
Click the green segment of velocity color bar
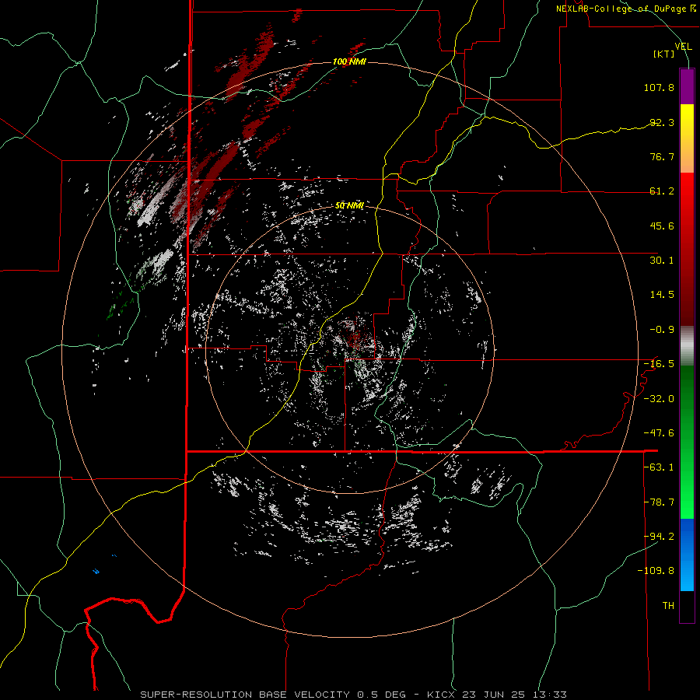click(x=687, y=442)
